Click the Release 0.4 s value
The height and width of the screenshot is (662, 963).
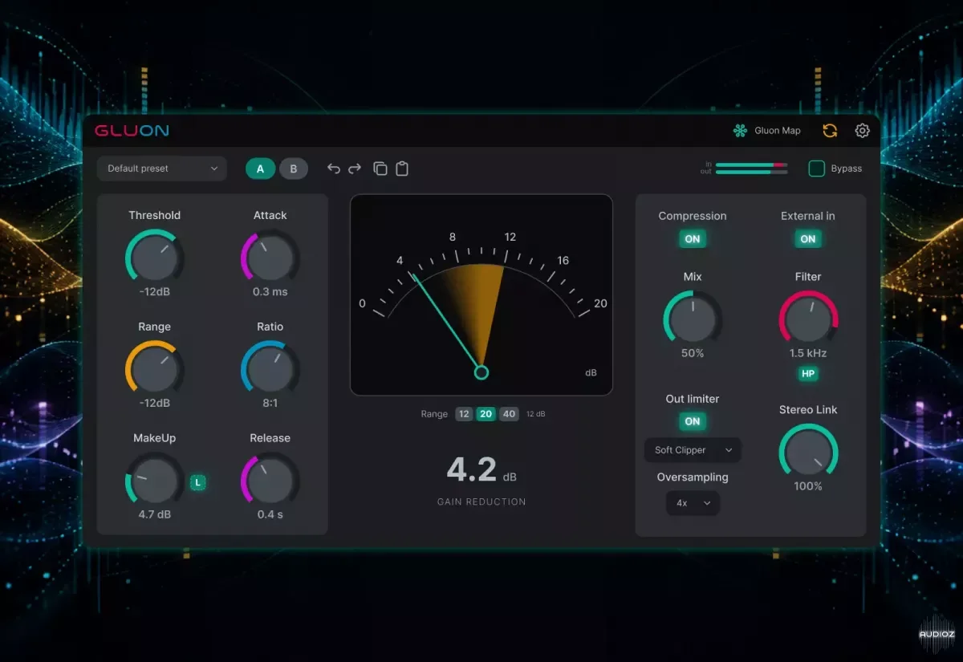click(x=270, y=514)
